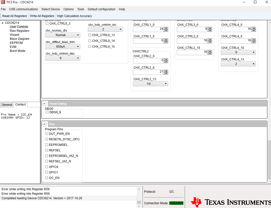
Task: Increment CHX_CTRL1_0 value with up arrow
Action: click(x=166, y=28)
